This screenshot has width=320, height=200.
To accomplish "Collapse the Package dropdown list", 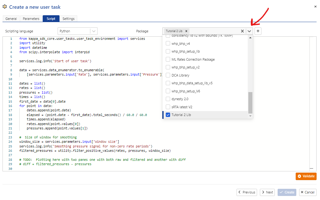I will click(x=249, y=31).
